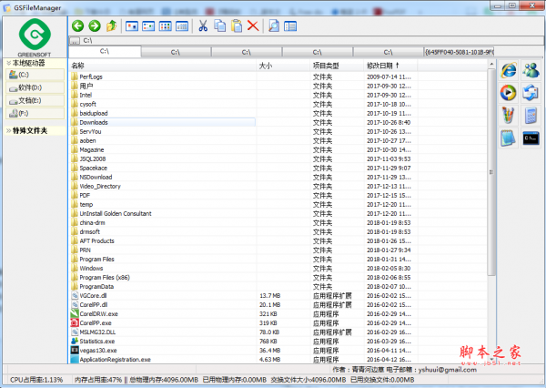
Task: Click the green Back arrow button
Action: point(77,26)
